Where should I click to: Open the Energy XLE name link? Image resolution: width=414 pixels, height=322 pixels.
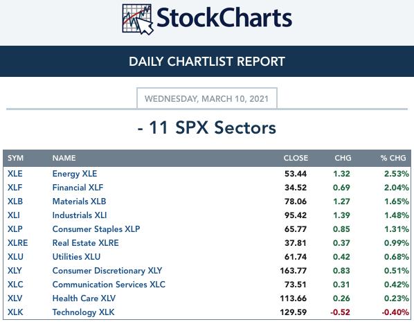tap(75, 174)
